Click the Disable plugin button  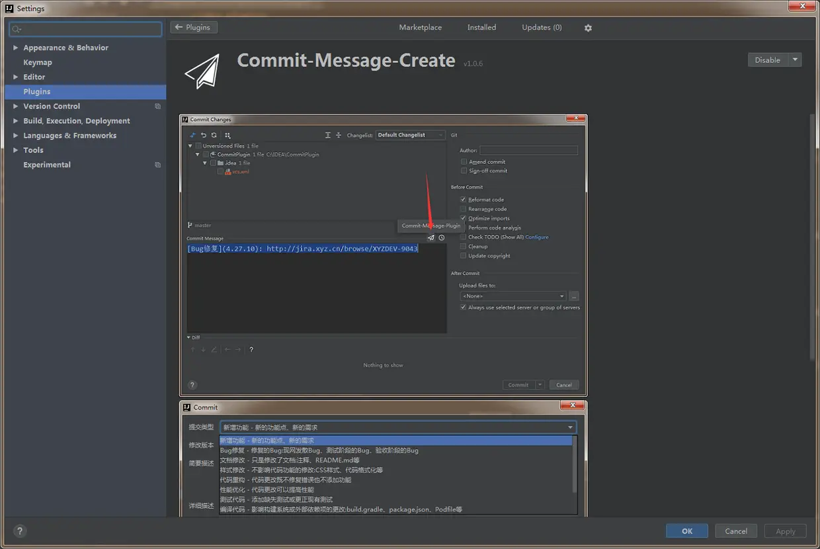(x=768, y=60)
